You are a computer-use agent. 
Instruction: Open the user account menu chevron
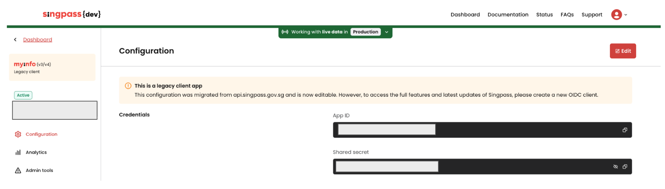point(626,15)
